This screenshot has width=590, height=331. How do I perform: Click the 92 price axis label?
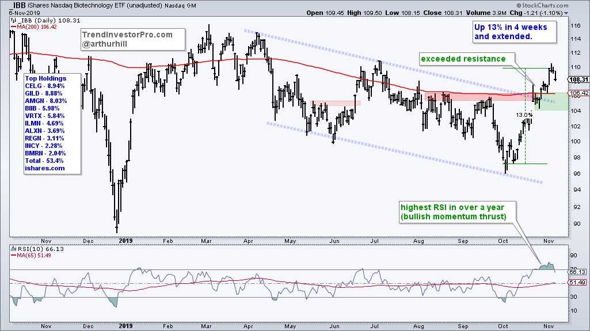pyautogui.click(x=576, y=207)
